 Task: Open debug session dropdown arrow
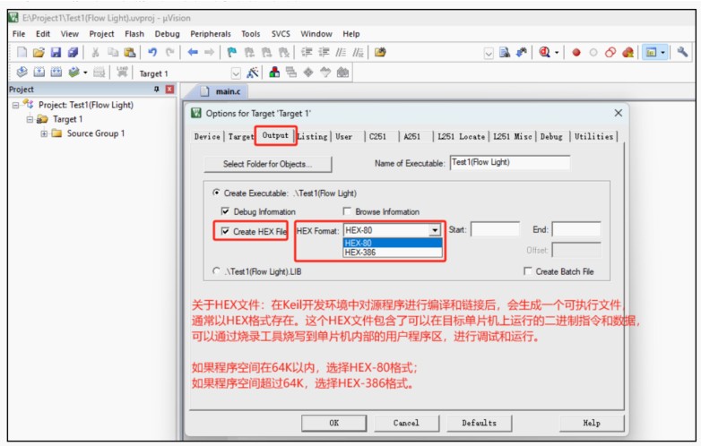tap(557, 53)
